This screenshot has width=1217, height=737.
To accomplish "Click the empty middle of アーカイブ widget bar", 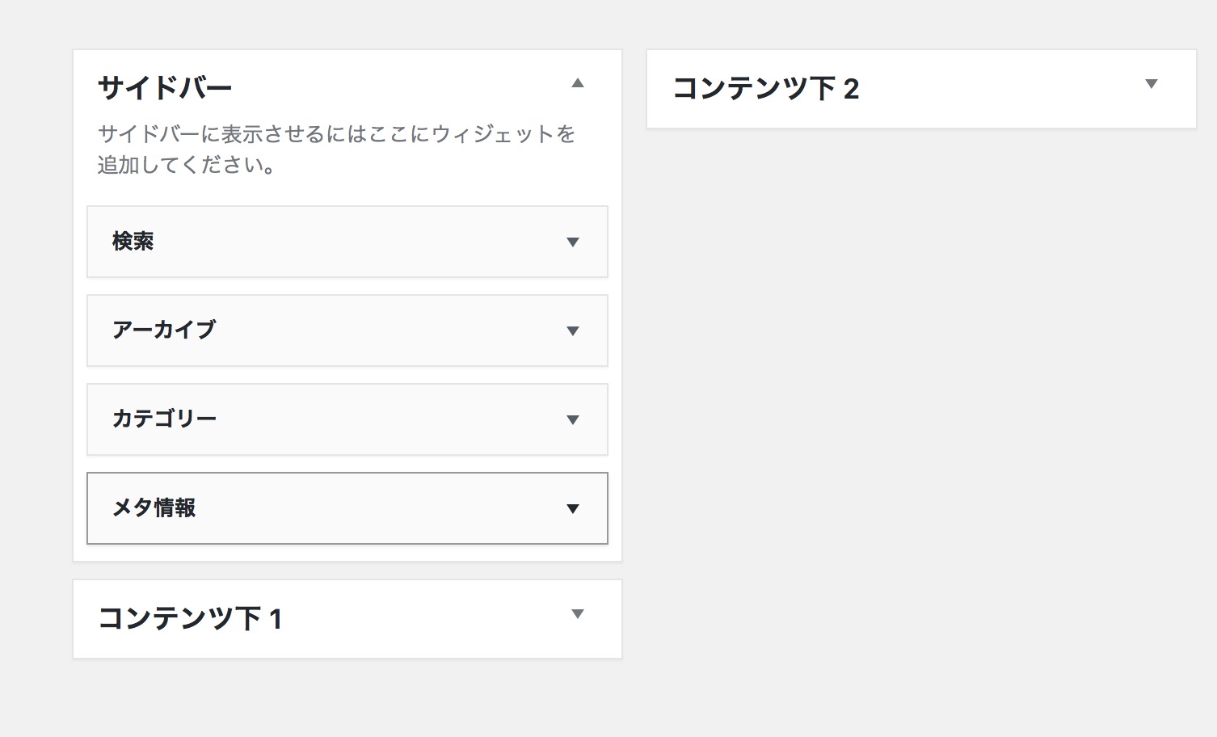I will pyautogui.click(x=392, y=331).
